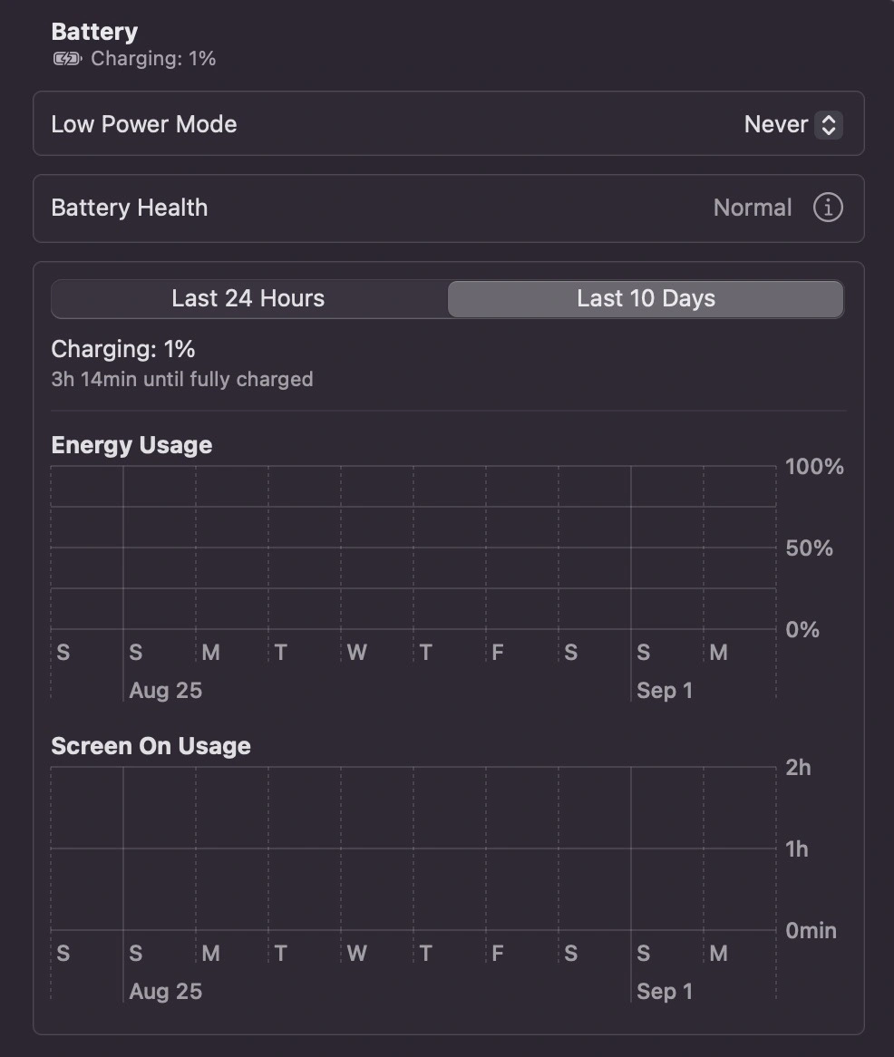Switch to the Last 24 Hours tab
Image resolution: width=894 pixels, height=1057 pixels.
tap(248, 298)
